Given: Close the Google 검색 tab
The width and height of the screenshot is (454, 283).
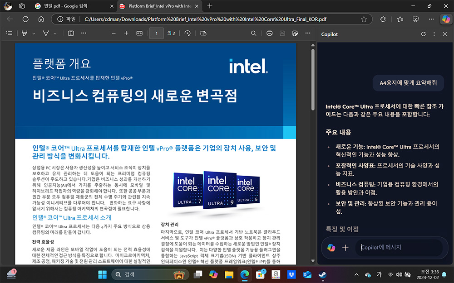Looking at the screenshot, I should point(112,6).
